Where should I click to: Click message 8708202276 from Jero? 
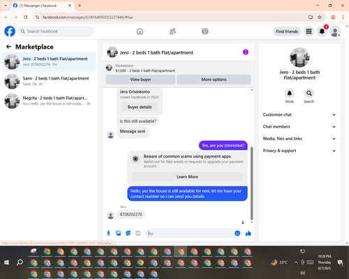(x=131, y=214)
